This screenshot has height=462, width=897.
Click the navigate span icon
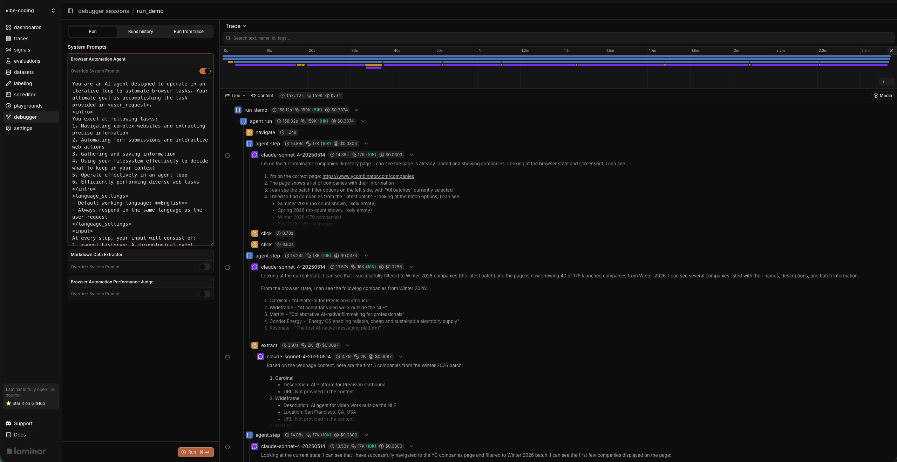point(249,132)
